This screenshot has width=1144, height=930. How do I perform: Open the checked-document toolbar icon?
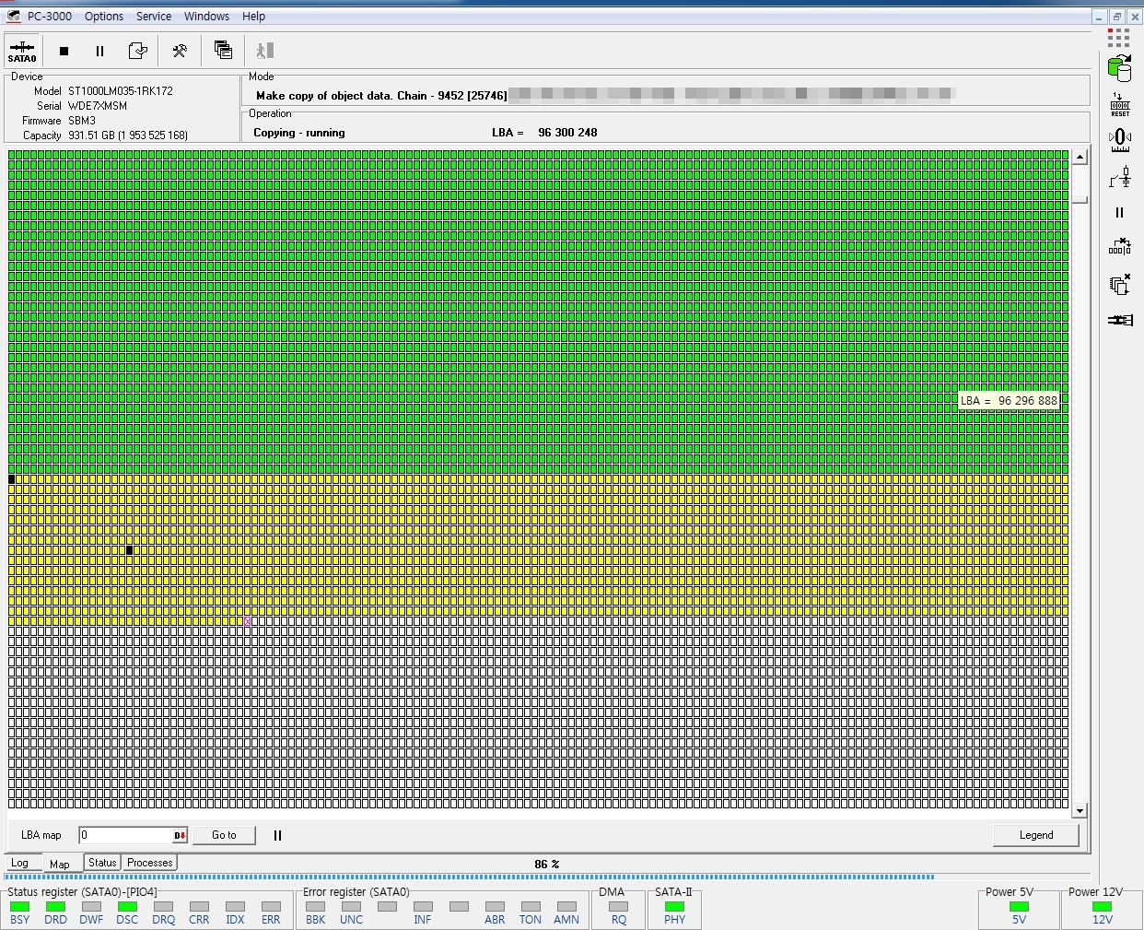coord(137,51)
